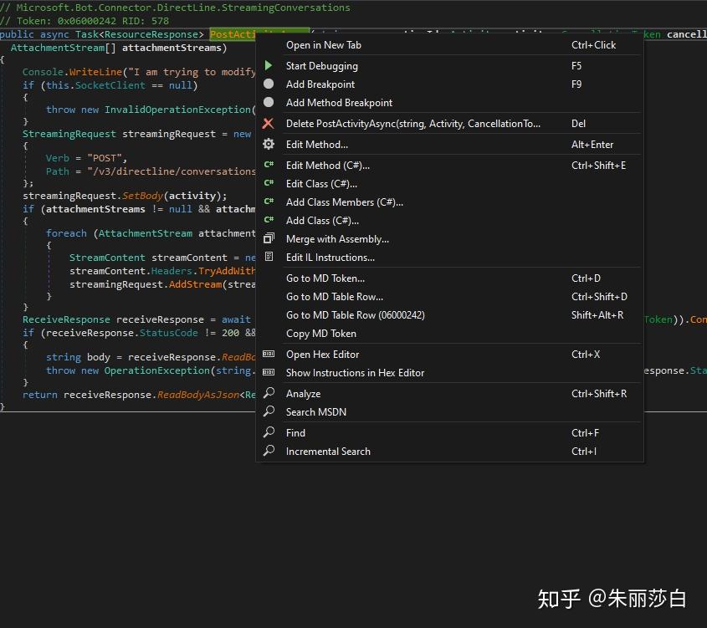Click the gray breakpoint circle beside Add Breakpoint
The width and height of the screenshot is (707, 628).
(x=269, y=84)
